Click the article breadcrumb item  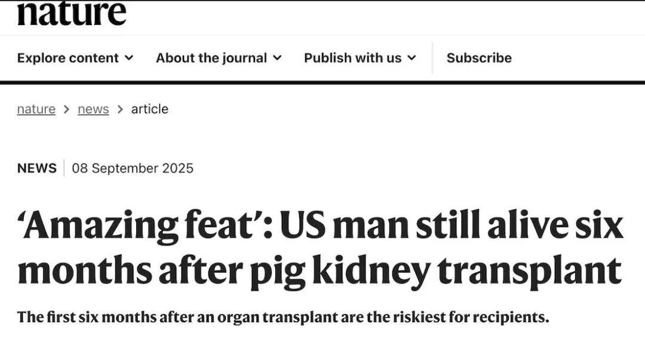150,109
